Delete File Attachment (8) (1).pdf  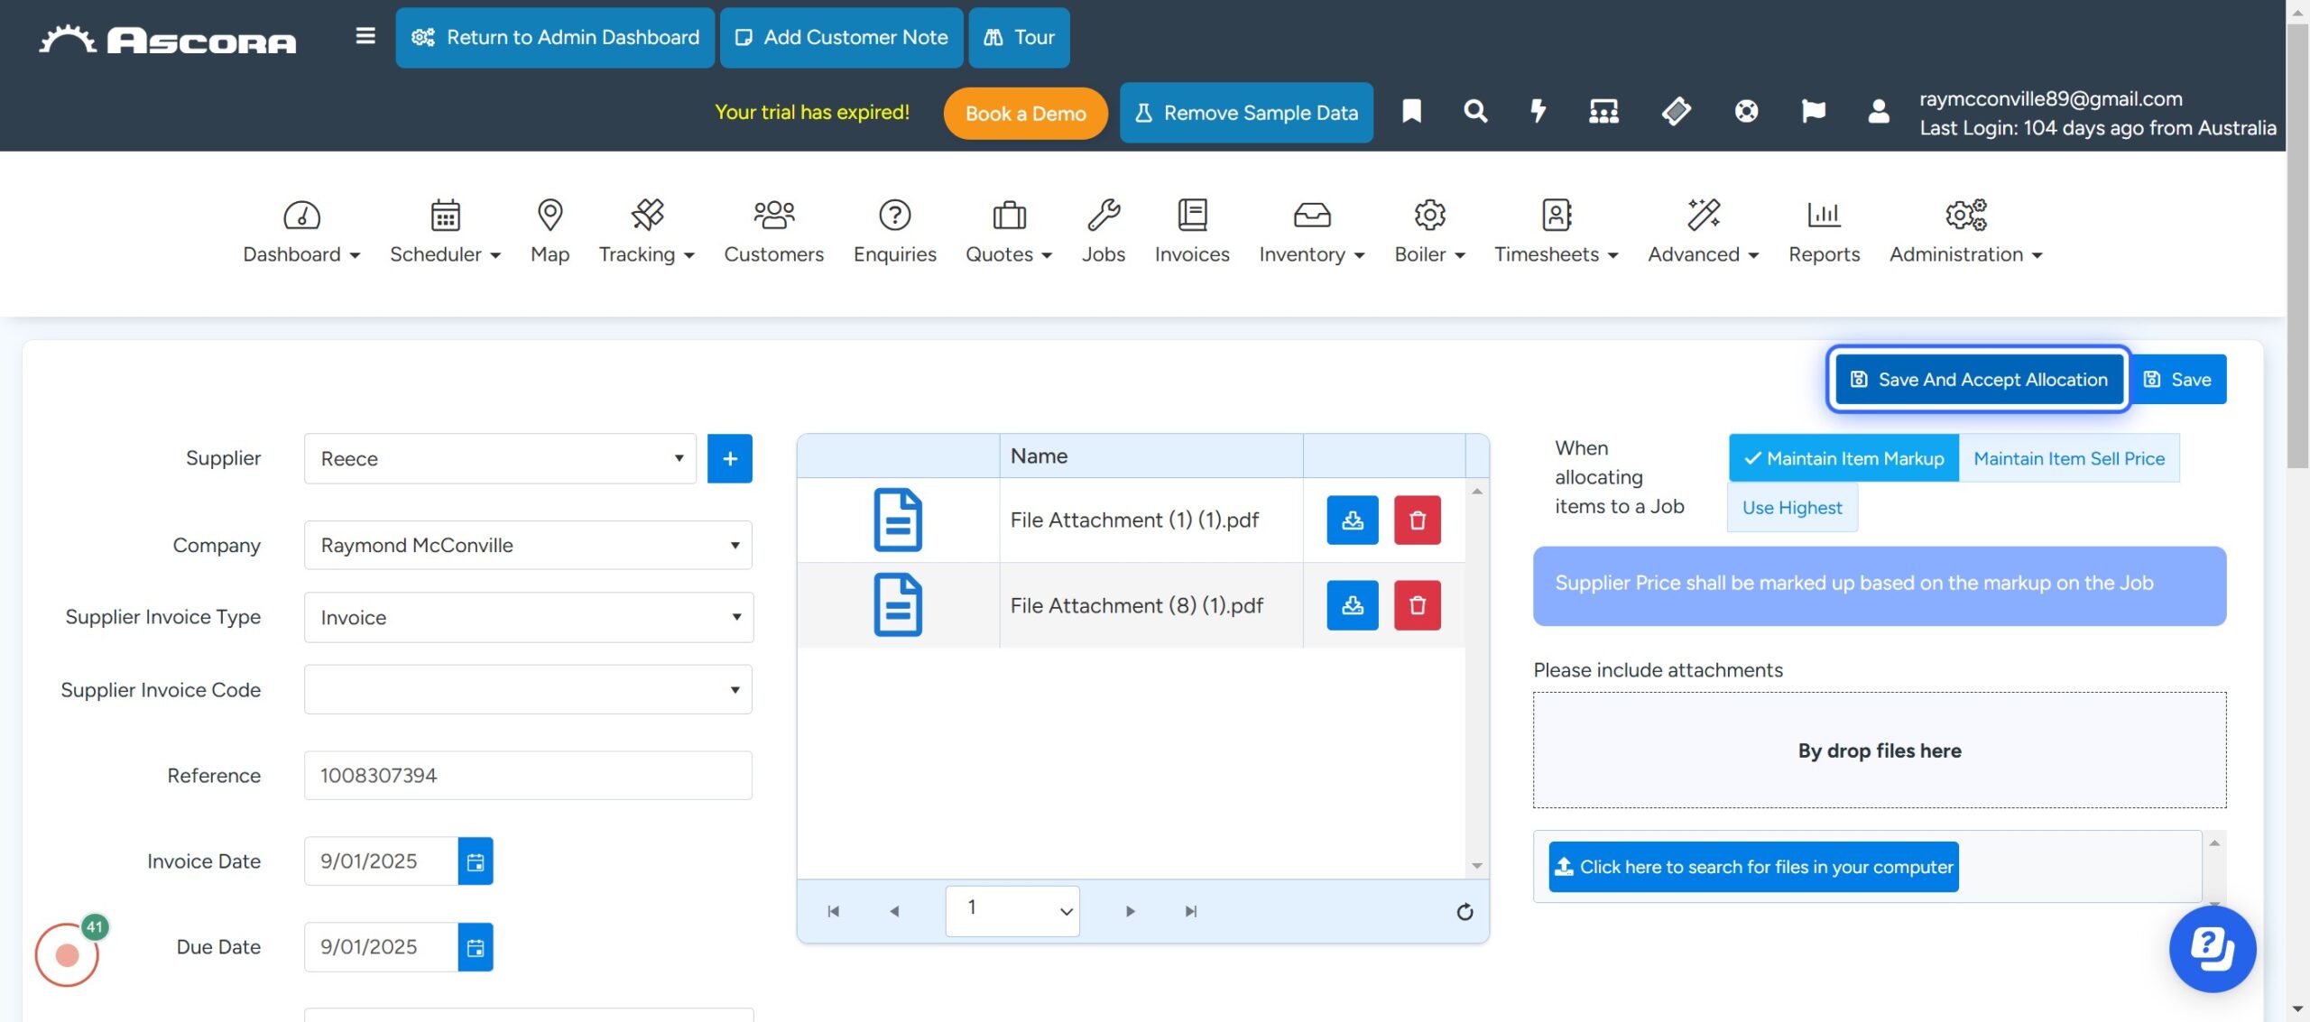(1418, 604)
